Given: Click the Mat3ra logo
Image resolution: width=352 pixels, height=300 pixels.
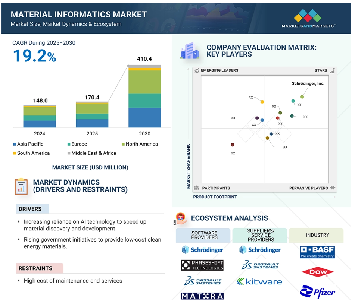Looking at the screenshot, I should point(202,296).
